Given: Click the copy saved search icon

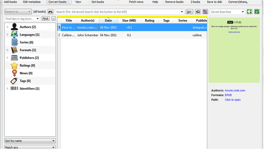Looking at the screenshot, I should (249, 12).
